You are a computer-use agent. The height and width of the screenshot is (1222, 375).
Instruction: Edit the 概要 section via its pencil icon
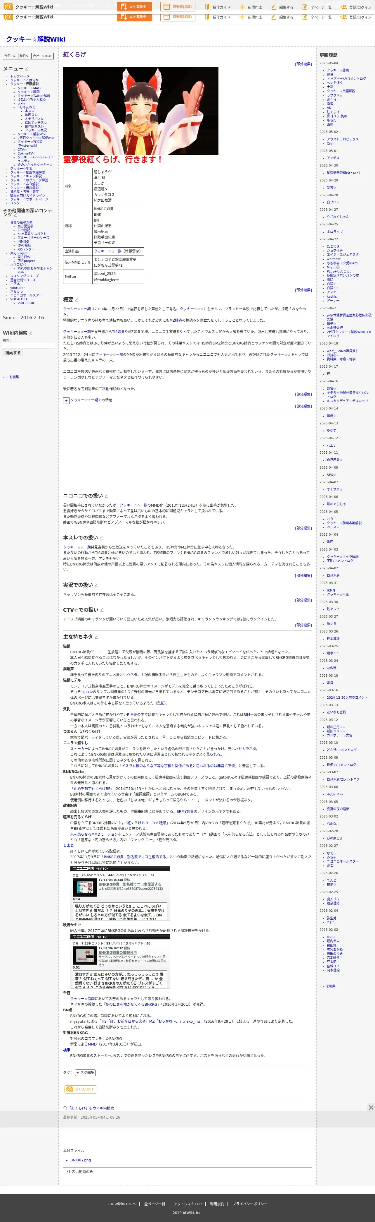pyautogui.click(x=76, y=300)
